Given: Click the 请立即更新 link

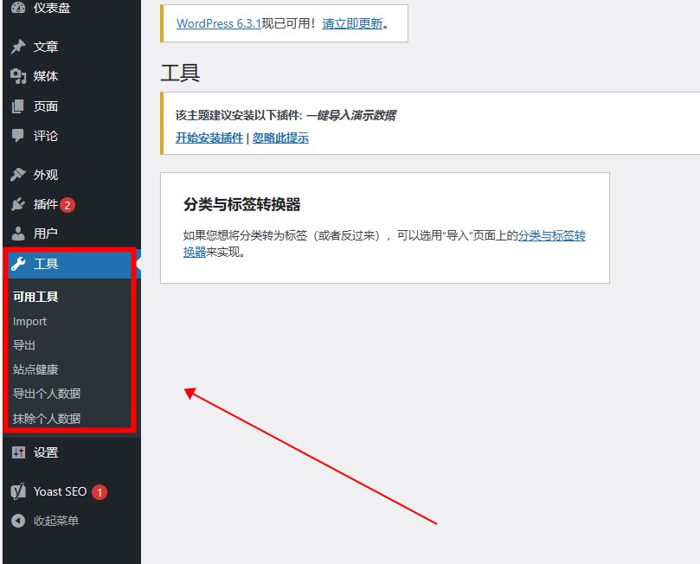Looking at the screenshot, I should [x=352, y=23].
